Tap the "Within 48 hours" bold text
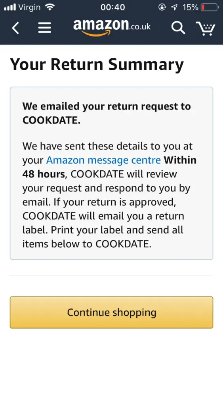This screenshot has height=397, width=223. 109,167
